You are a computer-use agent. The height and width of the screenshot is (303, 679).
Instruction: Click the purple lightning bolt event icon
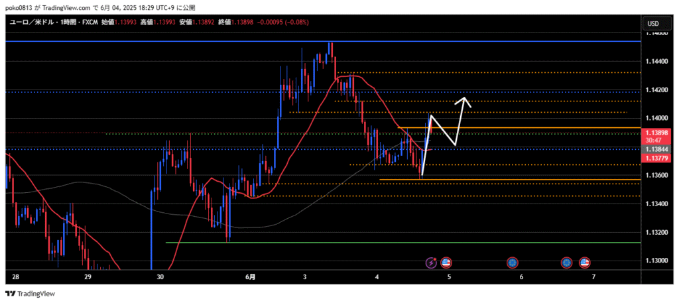point(433,263)
